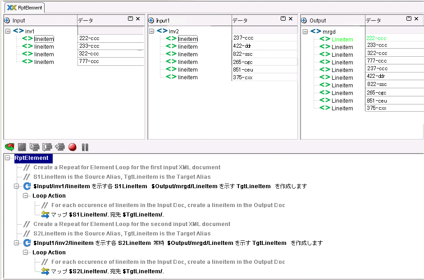Collapse the inv2 tree node
The image size is (424, 280).
152,31
